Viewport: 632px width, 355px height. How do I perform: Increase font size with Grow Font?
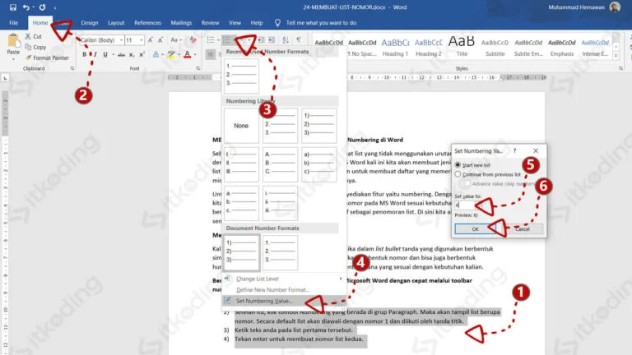151,39
